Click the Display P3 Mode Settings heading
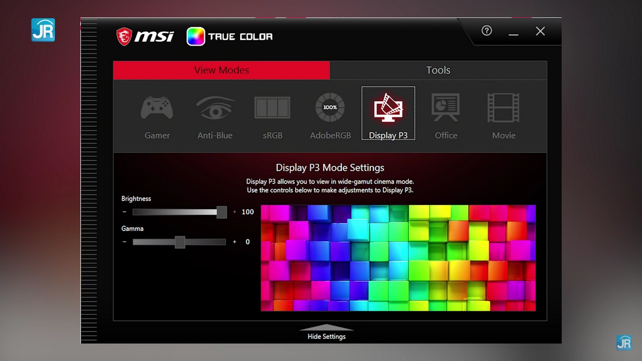Image resolution: width=642 pixels, height=361 pixels. click(x=330, y=167)
